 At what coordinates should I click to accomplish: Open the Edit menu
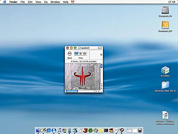pyautogui.click(x=30, y=2)
